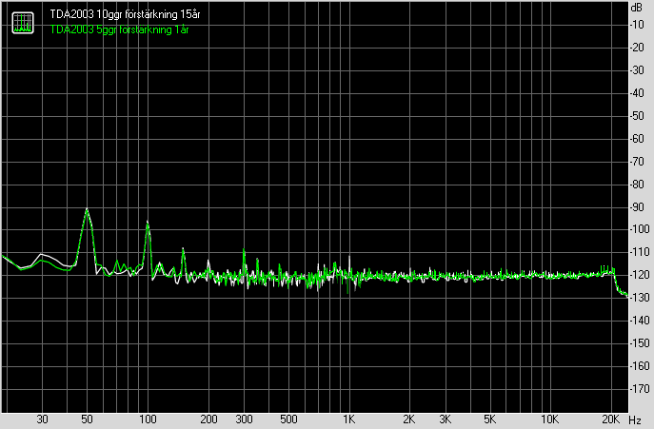Click the 50 Hz frequency label
The height and width of the screenshot is (429, 654).
87,419
